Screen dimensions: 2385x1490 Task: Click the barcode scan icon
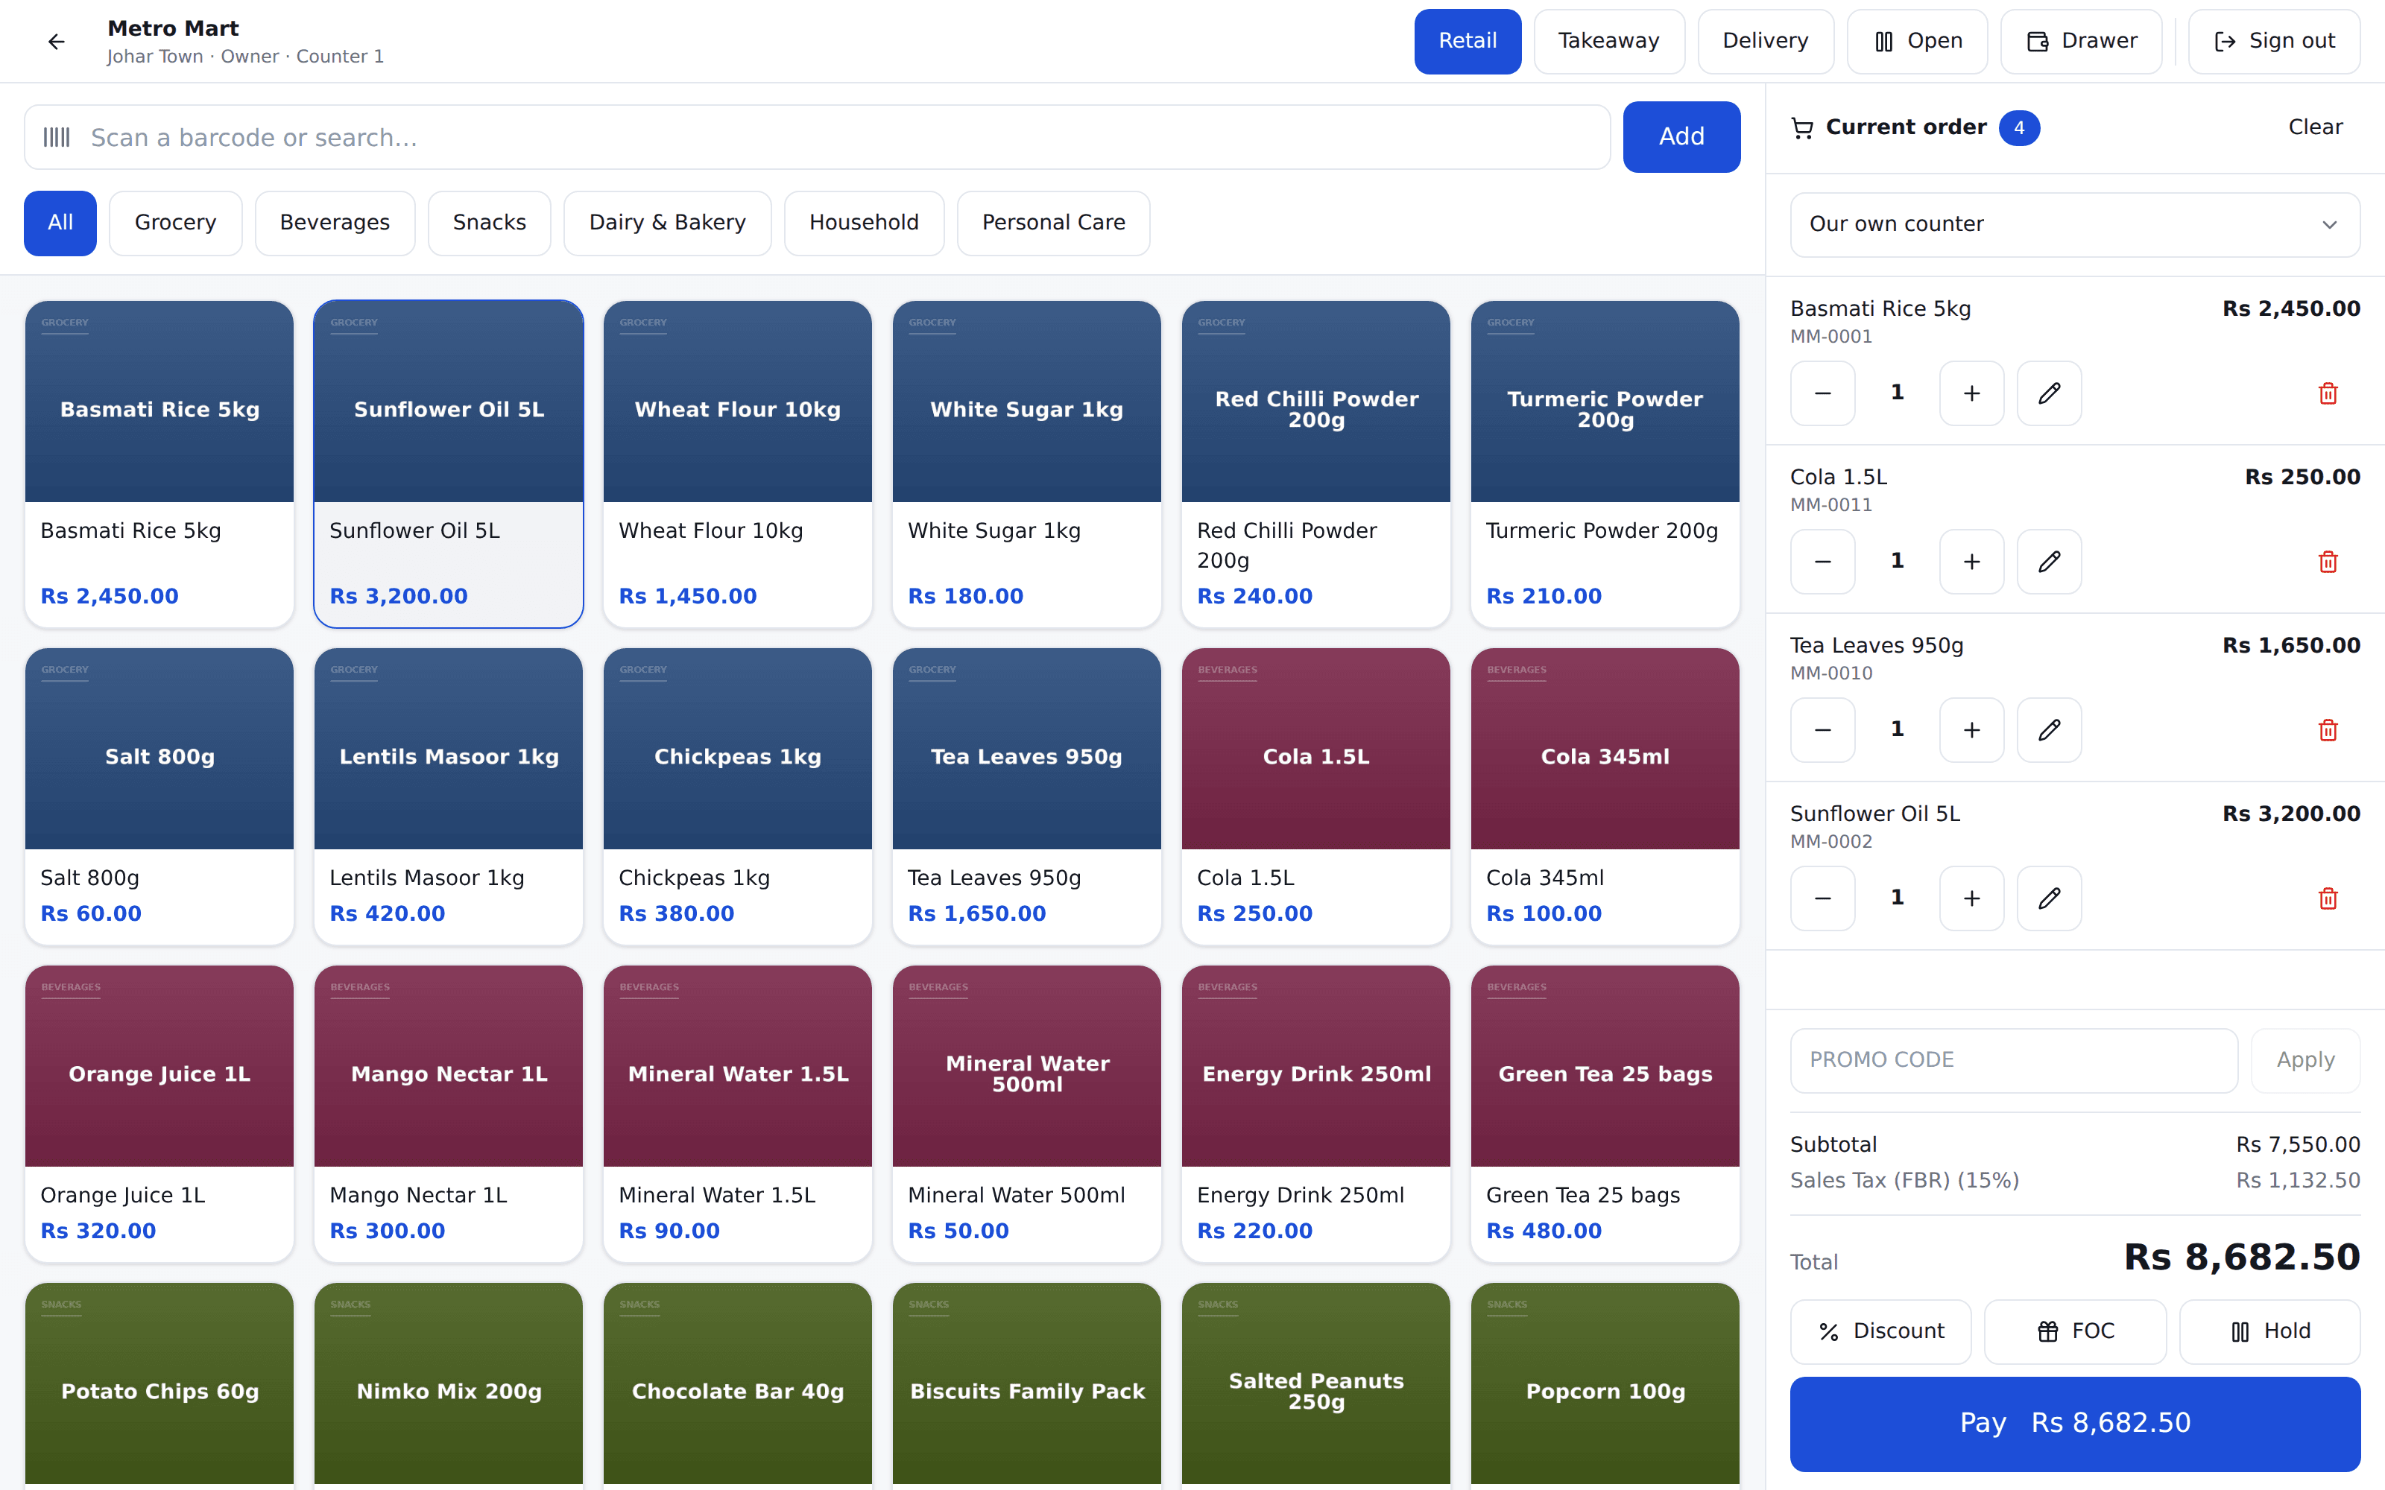coord(57,137)
